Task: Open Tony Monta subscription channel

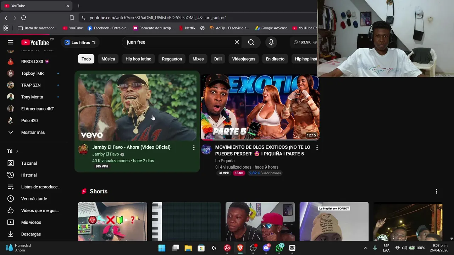Action: coord(34,97)
